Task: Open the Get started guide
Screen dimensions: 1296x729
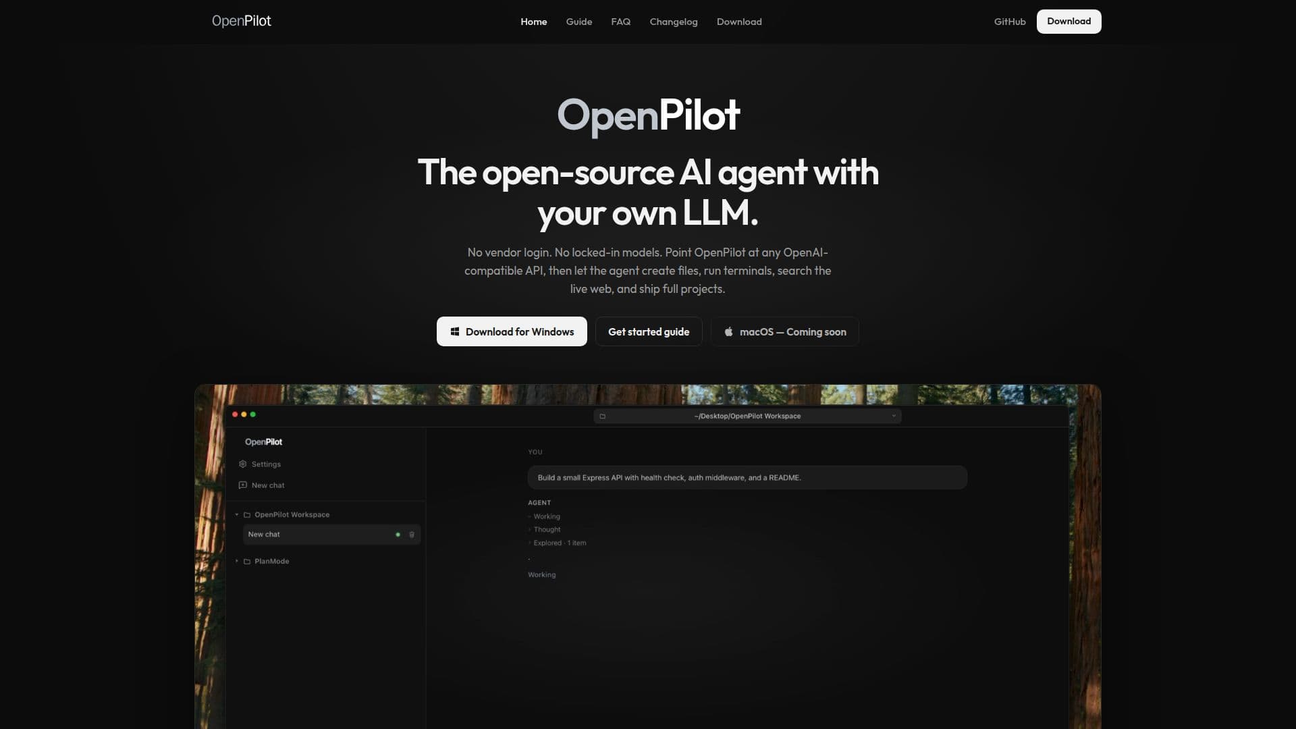Action: 648,331
